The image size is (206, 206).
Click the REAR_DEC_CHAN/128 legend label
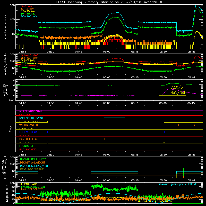(34, 166)
